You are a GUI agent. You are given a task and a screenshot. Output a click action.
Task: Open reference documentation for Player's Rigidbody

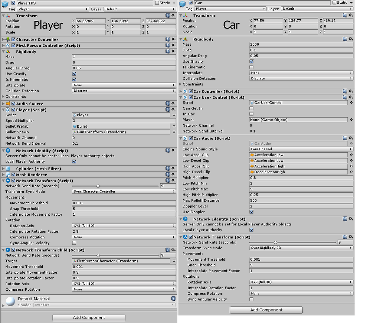pos(168,51)
